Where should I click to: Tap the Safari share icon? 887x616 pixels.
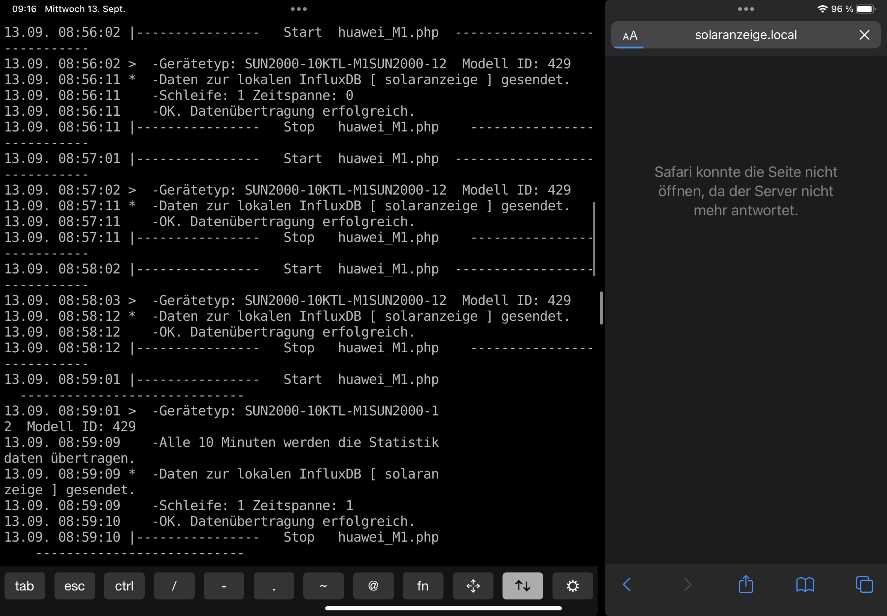(x=745, y=584)
